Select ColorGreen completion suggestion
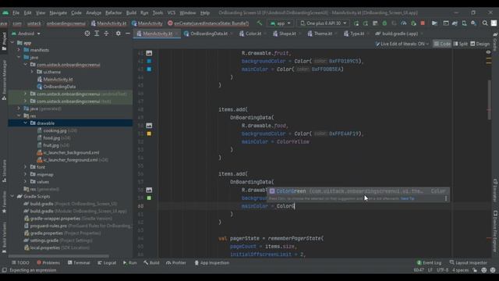The image size is (499, 281). tap(358, 191)
